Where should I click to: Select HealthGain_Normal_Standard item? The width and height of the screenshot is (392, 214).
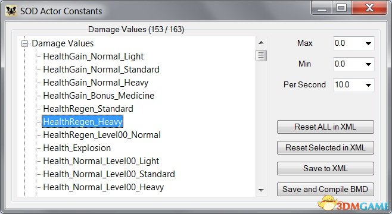coord(101,70)
